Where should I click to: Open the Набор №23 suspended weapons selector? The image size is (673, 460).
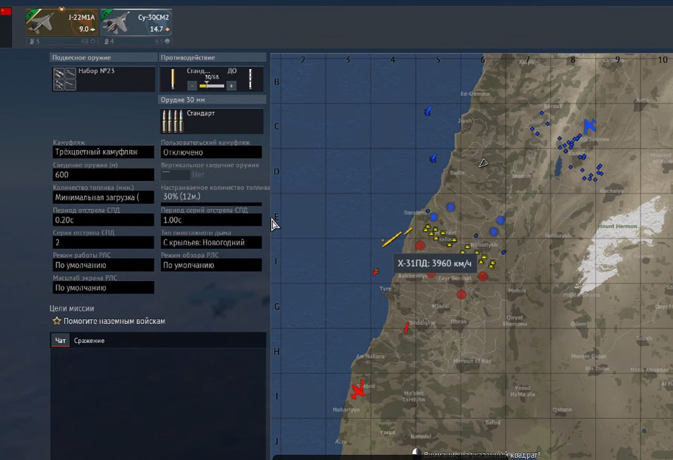[104, 79]
